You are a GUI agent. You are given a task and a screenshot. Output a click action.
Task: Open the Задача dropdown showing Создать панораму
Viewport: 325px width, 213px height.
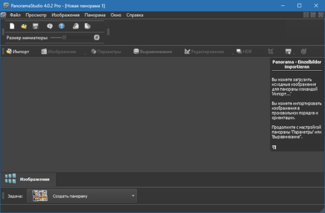coord(82,196)
